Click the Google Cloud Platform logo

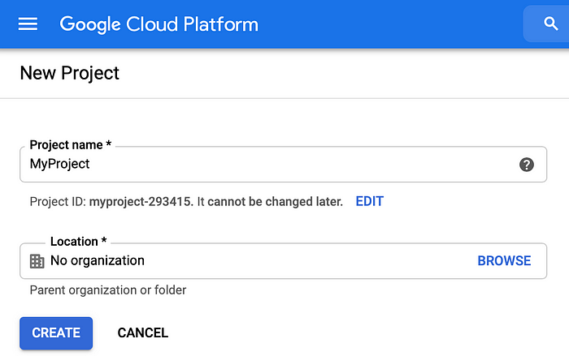(159, 24)
